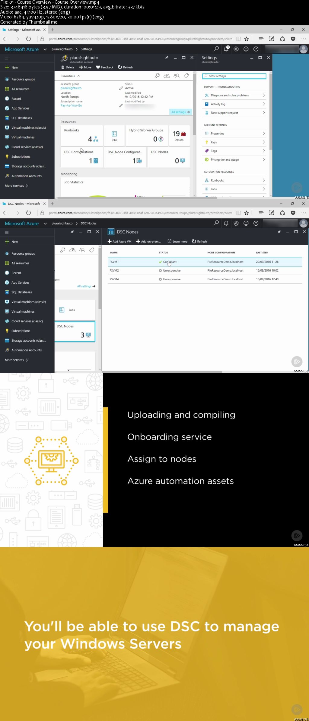
Task: Click address bar in the DSC Nodes window
Action: coord(140,213)
